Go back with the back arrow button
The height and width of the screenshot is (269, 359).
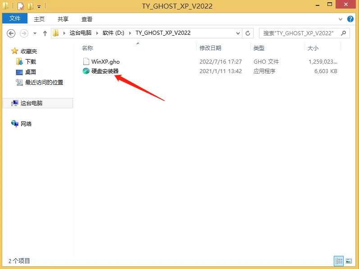11,33
